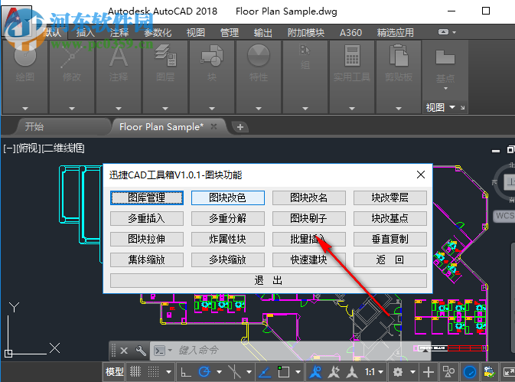Open object snap options dropdown arrow
Image resolution: width=515 pixels, height=382 pixels.
298,372
